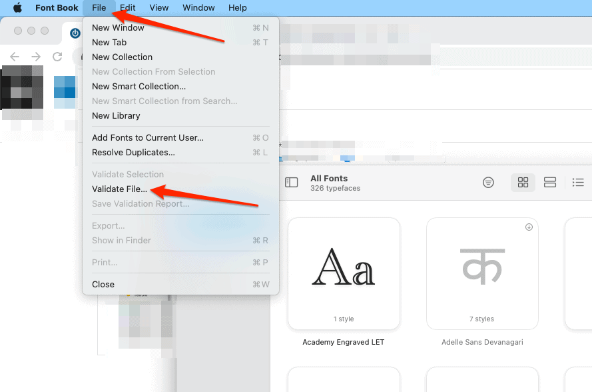Open the Apple menu
Screen dimensions: 592x392
click(18, 8)
